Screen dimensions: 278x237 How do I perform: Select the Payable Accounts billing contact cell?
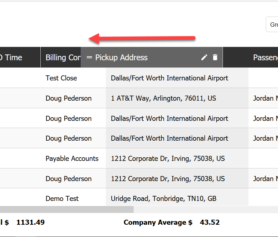click(x=72, y=158)
